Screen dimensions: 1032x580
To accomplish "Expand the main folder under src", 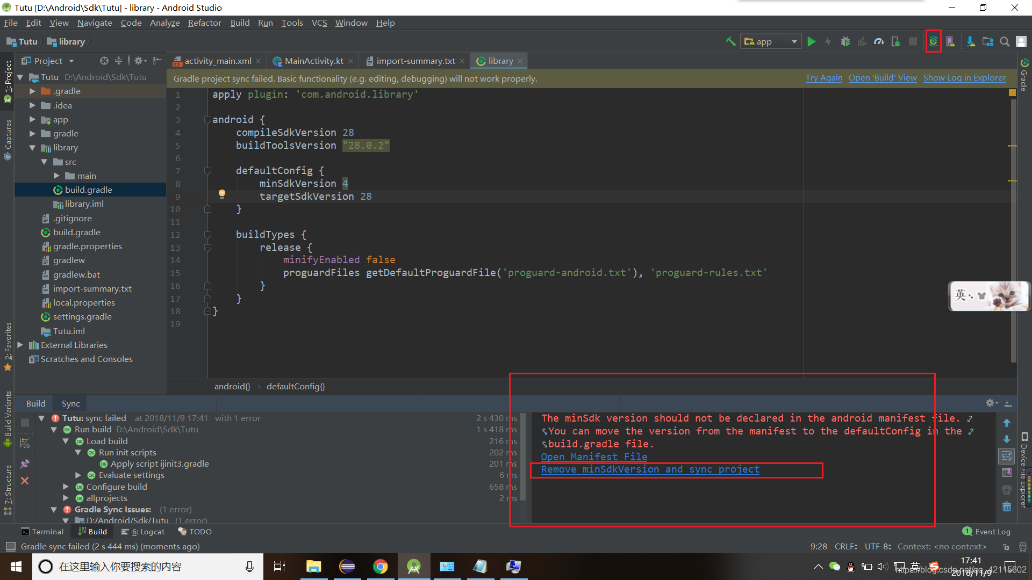I will coord(56,176).
